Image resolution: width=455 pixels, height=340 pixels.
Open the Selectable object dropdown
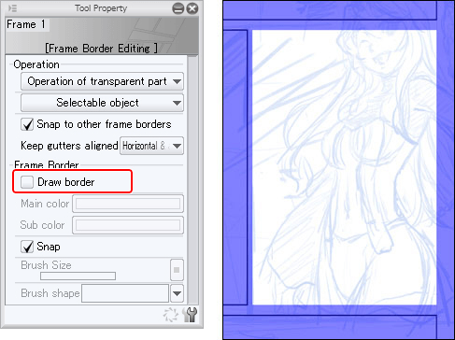pos(102,103)
